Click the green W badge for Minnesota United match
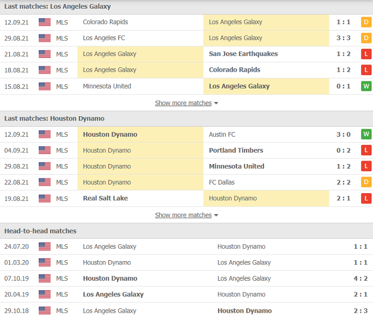Image resolution: width=373 pixels, height=318 pixels. tap(366, 86)
